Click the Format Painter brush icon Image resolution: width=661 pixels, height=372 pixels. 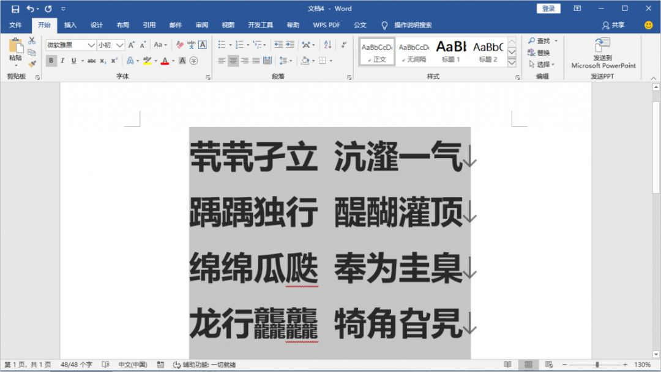[x=32, y=64]
